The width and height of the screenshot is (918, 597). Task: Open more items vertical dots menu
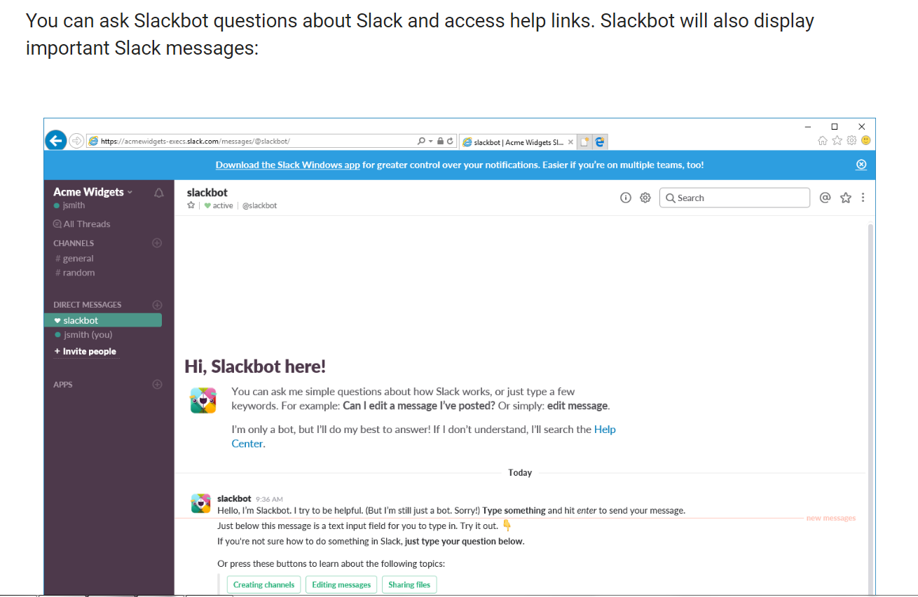pos(863,198)
